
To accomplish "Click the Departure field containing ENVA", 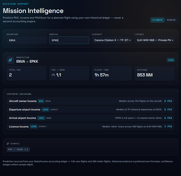I will pos(26,40).
